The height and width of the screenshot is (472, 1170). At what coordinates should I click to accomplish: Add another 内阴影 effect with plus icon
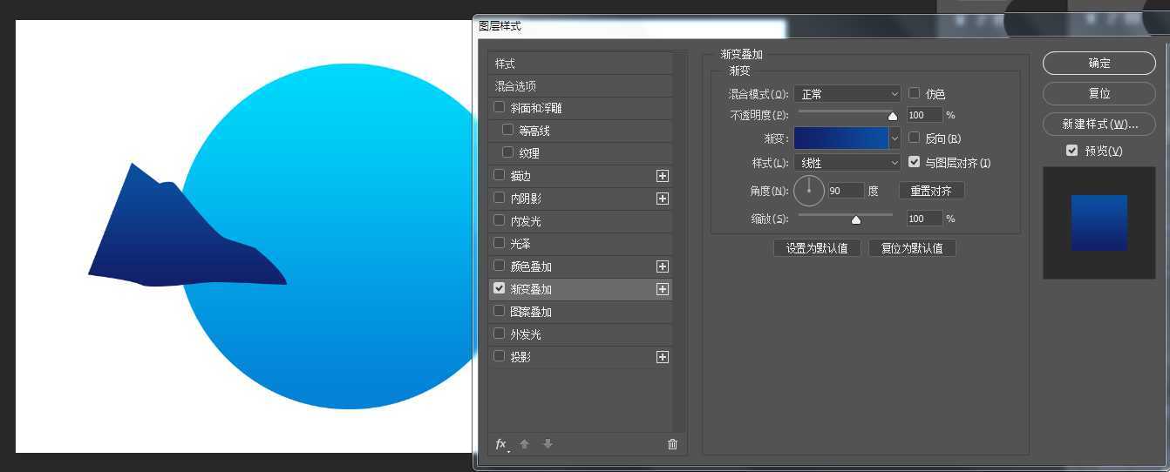point(663,199)
